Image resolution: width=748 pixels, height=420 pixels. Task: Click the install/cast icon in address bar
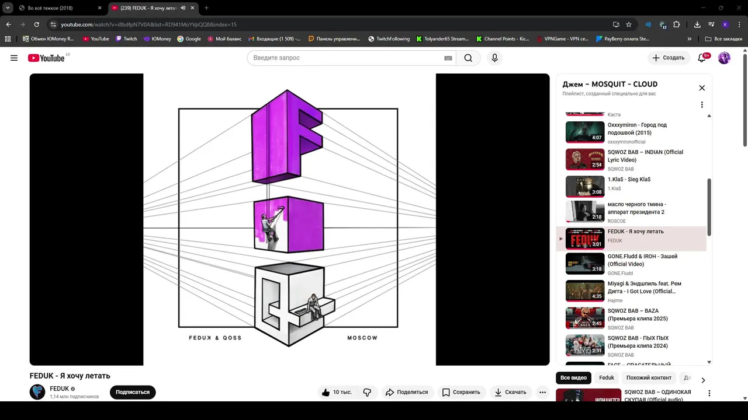(616, 24)
